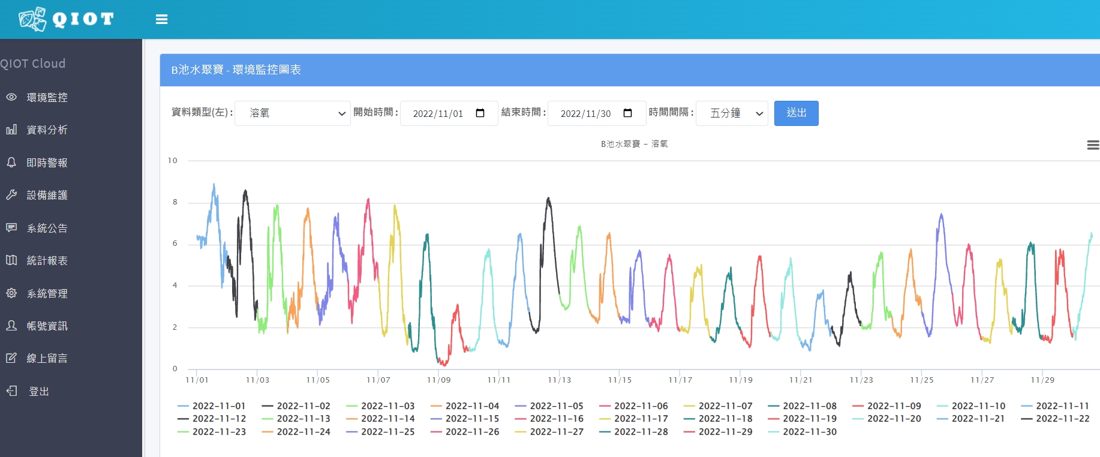Click legend entry 2022-11-26

point(465,432)
